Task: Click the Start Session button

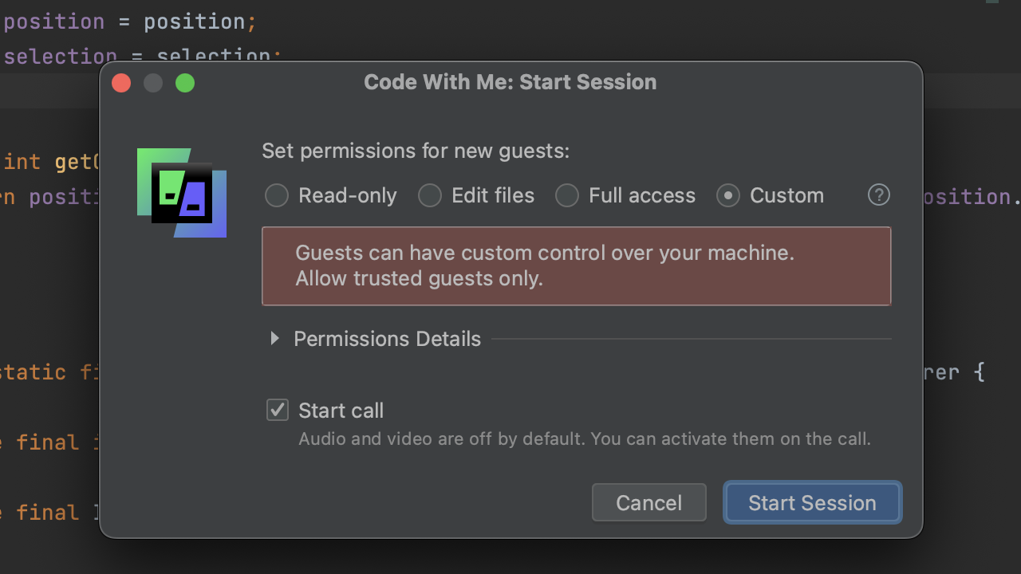Action: [x=812, y=503]
